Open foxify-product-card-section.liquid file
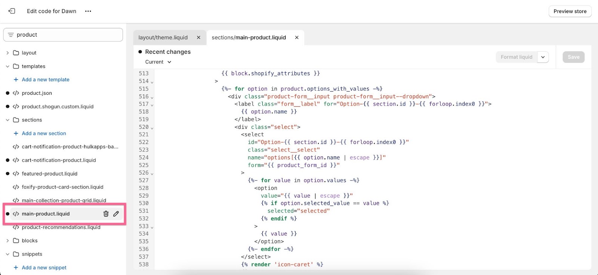598x275 pixels. (x=62, y=187)
